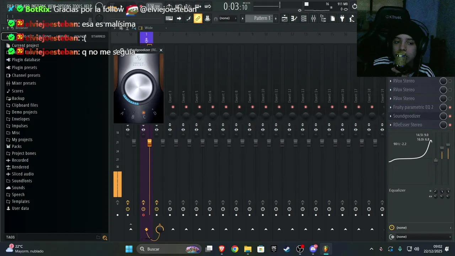Open the pattern menu arrow left of Pattern 1

coord(243,18)
